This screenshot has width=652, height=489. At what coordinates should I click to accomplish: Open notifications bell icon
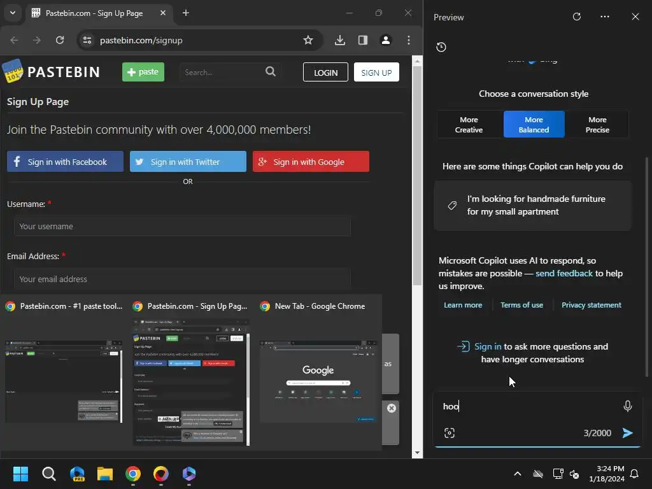(x=635, y=474)
